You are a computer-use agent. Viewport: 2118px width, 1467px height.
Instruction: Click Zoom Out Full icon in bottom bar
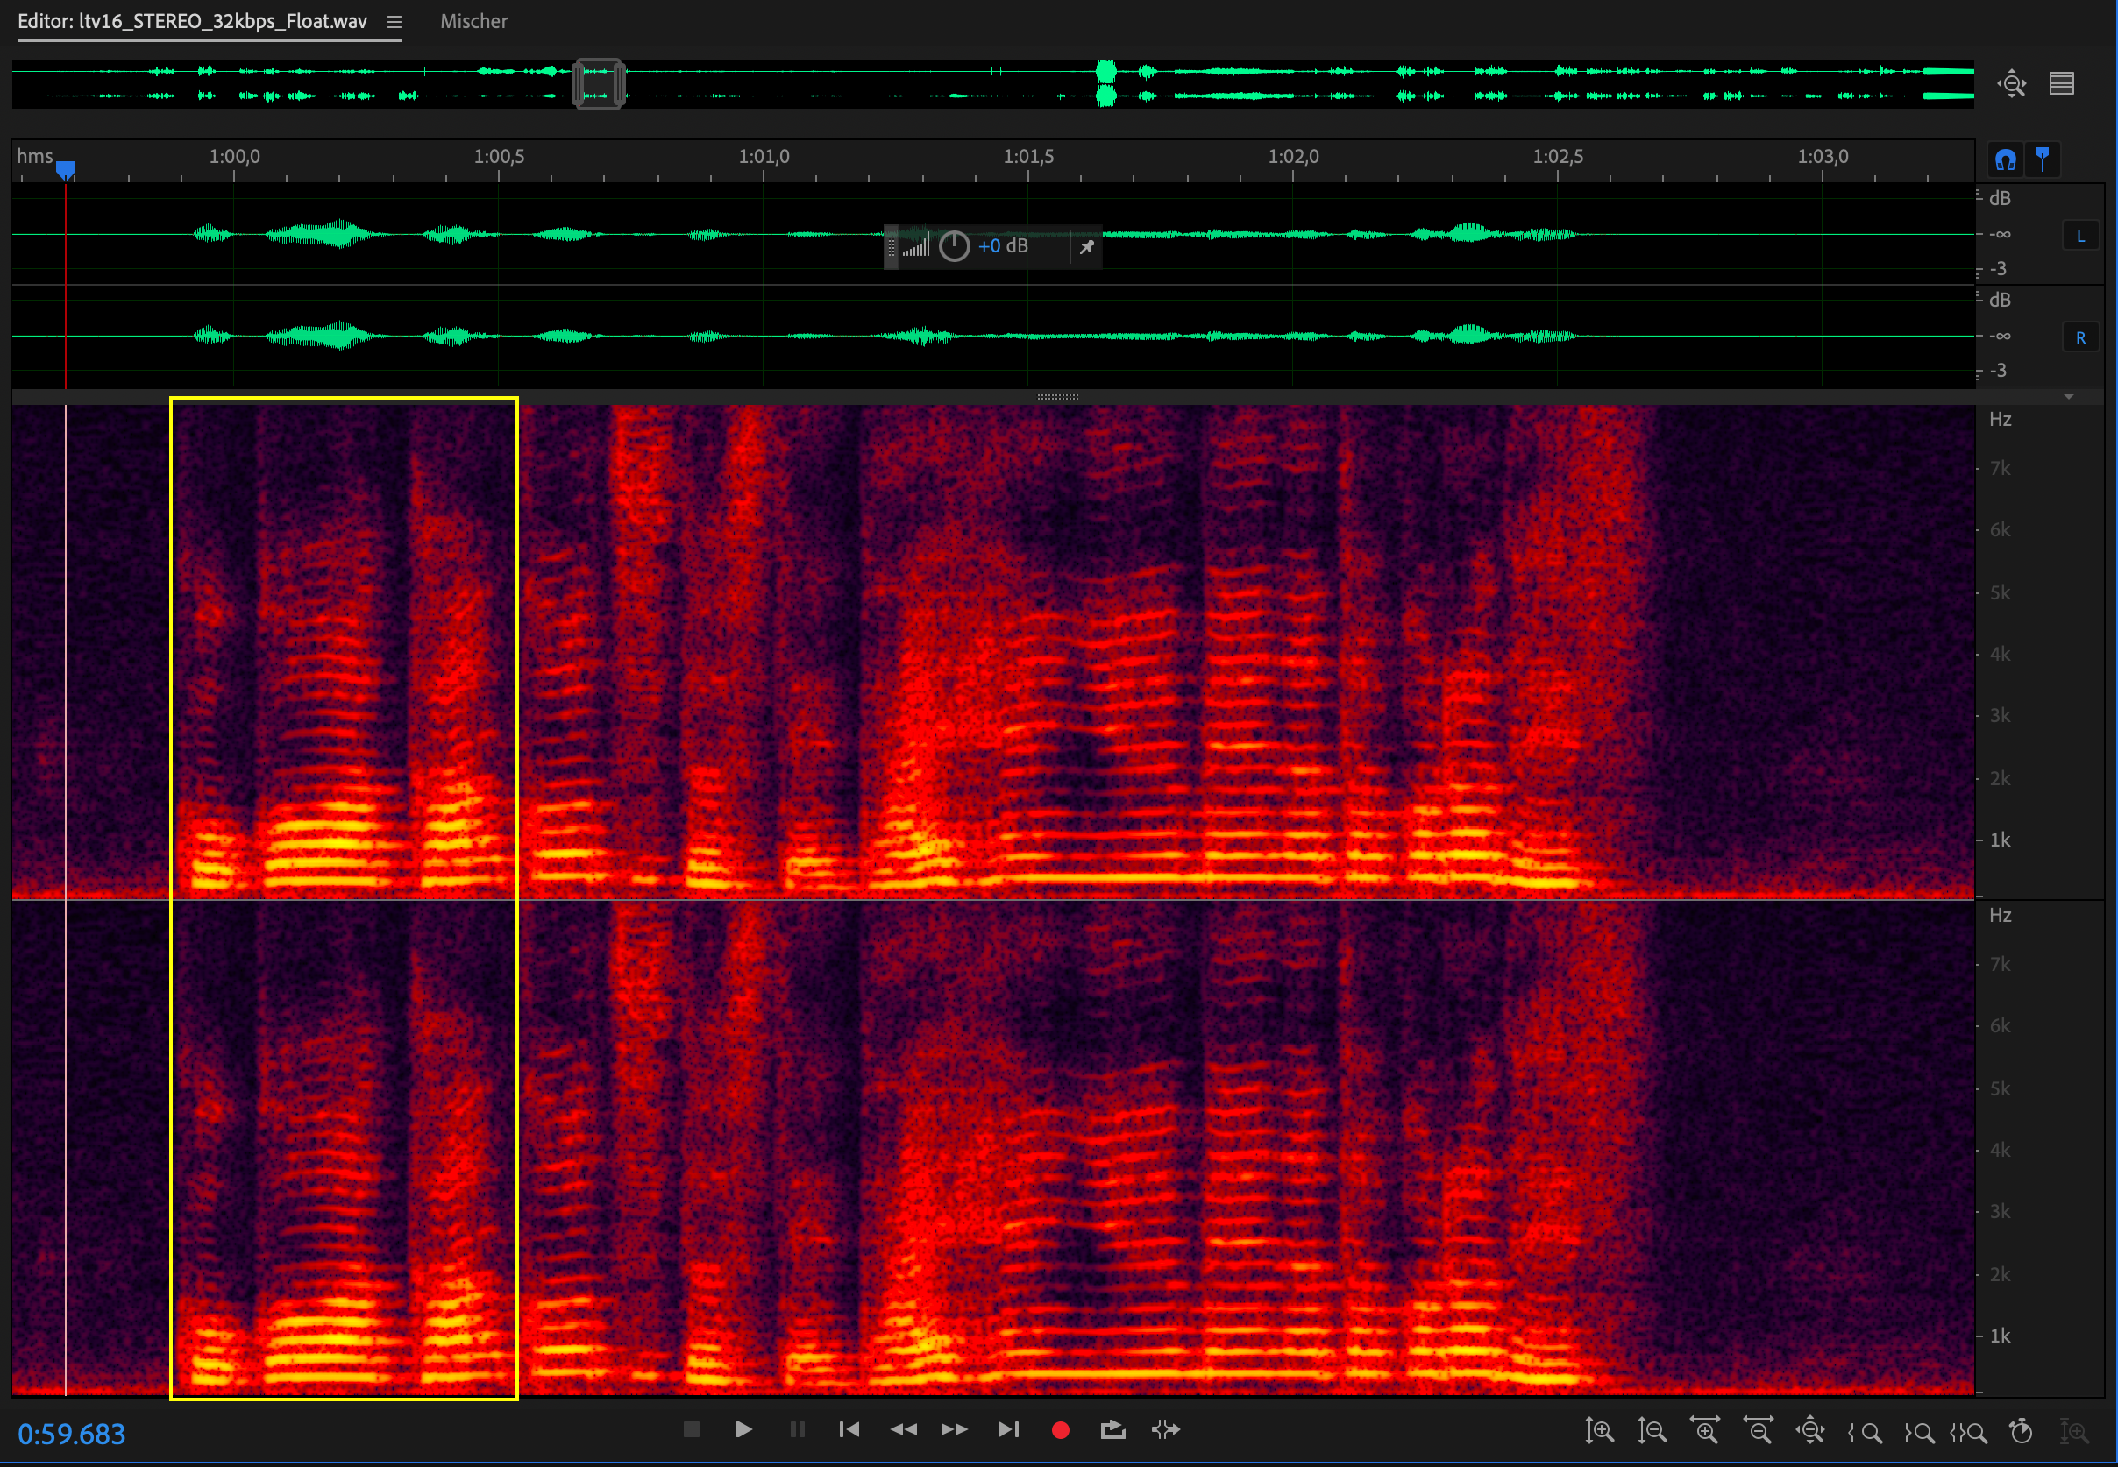tap(1810, 1431)
